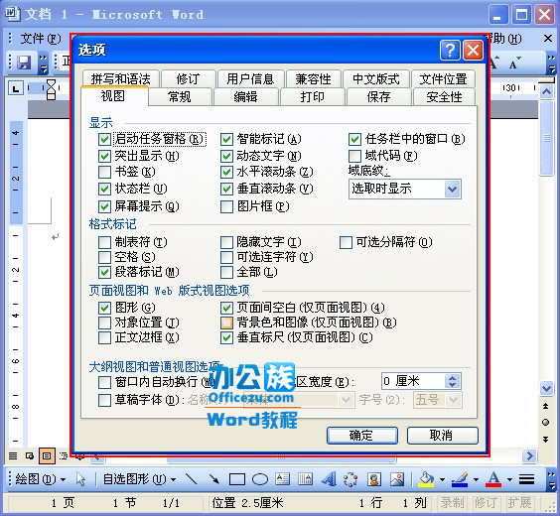Switch to 编辑 tab
This screenshot has width=560, height=516.
pyautogui.click(x=245, y=96)
